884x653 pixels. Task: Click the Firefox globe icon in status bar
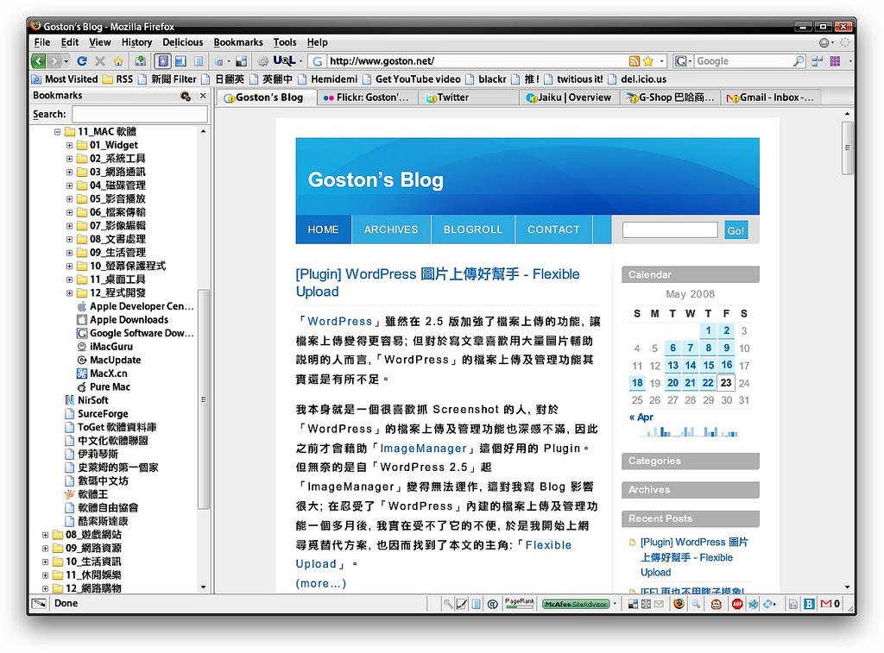point(679,604)
